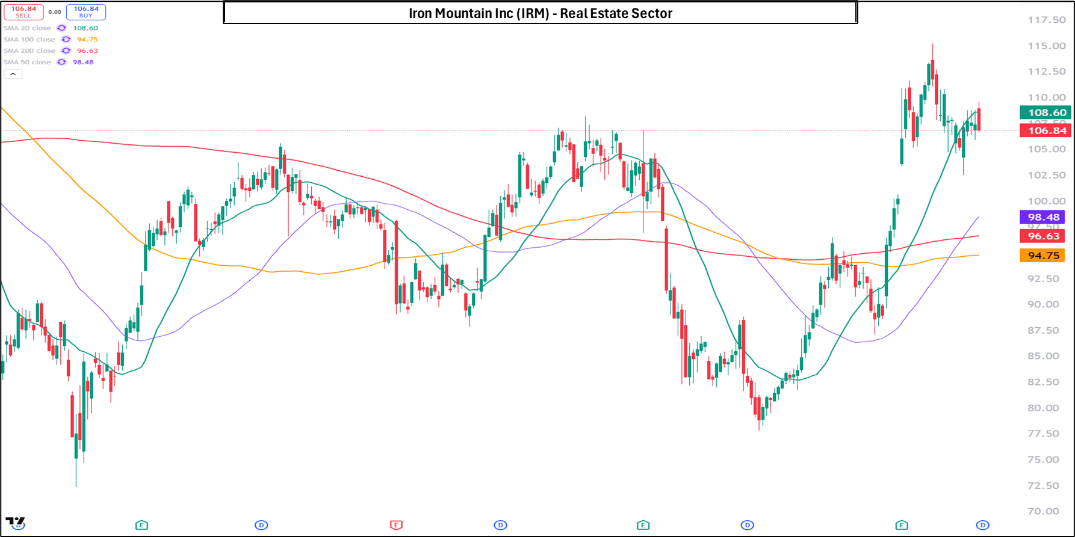Click the blue BUY button
The height and width of the screenshot is (537, 1075).
(86, 12)
